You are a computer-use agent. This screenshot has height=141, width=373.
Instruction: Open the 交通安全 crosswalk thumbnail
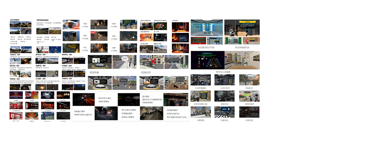(x=225, y=113)
